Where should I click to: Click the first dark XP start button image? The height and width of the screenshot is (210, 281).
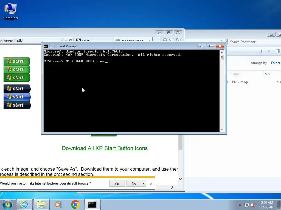[17, 89]
